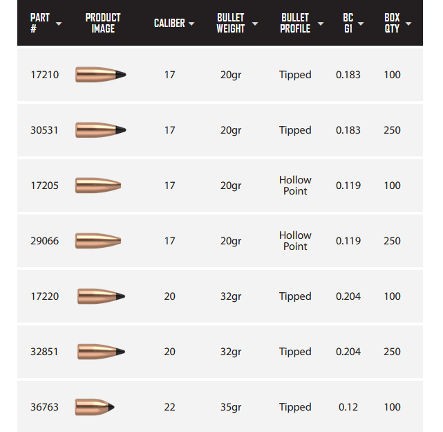Viewport: 443px width, 432px height.
Task: Click the 32gr bullet image for 17220
Action: click(101, 296)
